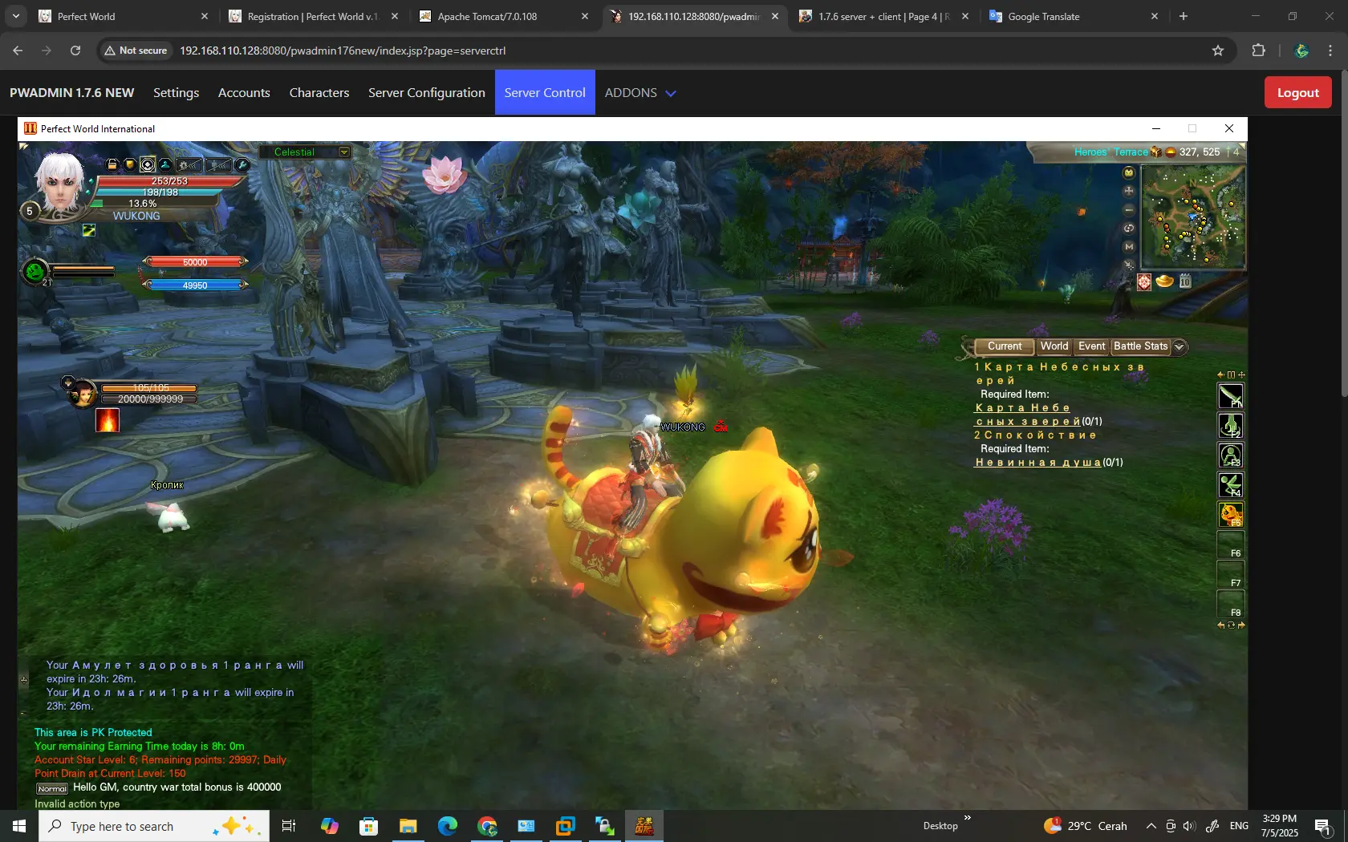
Task: Open Server Configuration page
Action: pos(427,93)
